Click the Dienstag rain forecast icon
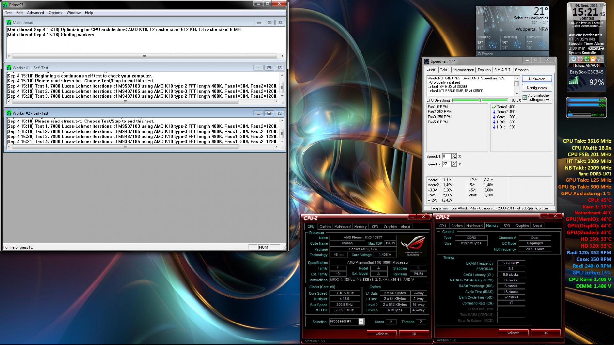Viewport: 614px width, 345px height. (516, 45)
